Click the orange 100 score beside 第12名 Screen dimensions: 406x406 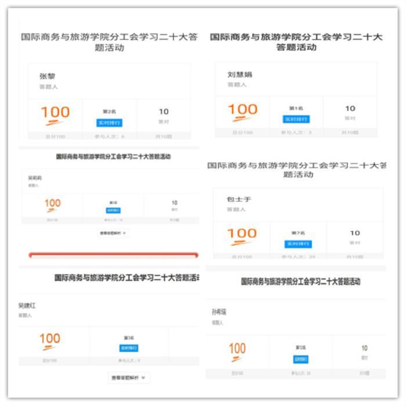coord(237,350)
